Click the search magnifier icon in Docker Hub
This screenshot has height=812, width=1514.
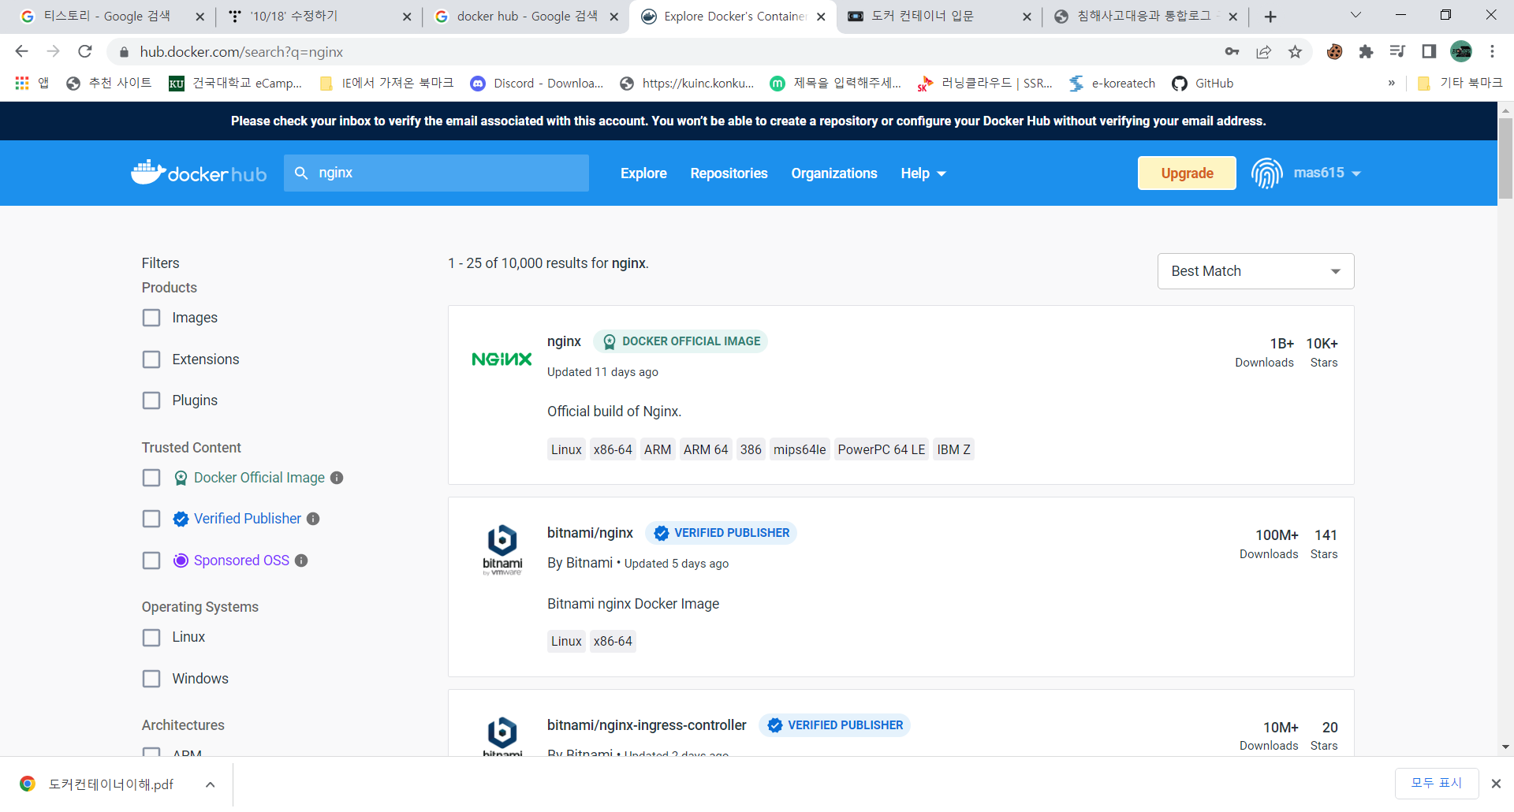click(301, 173)
